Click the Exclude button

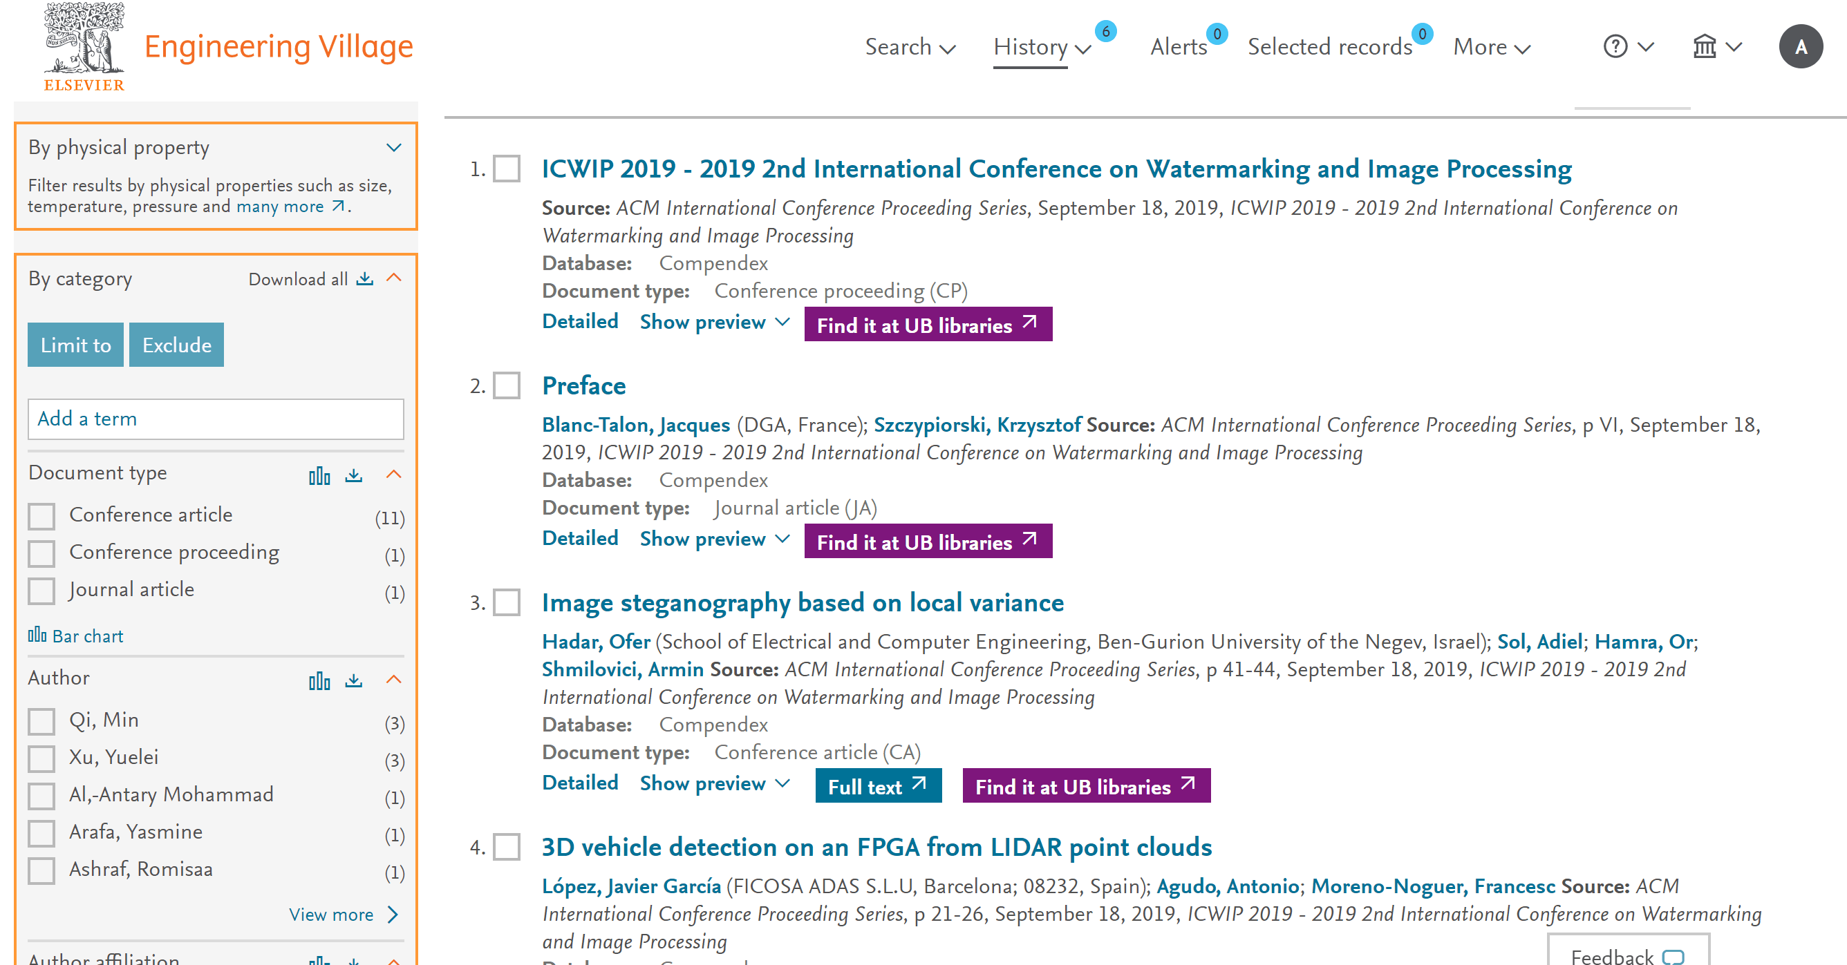(x=176, y=345)
